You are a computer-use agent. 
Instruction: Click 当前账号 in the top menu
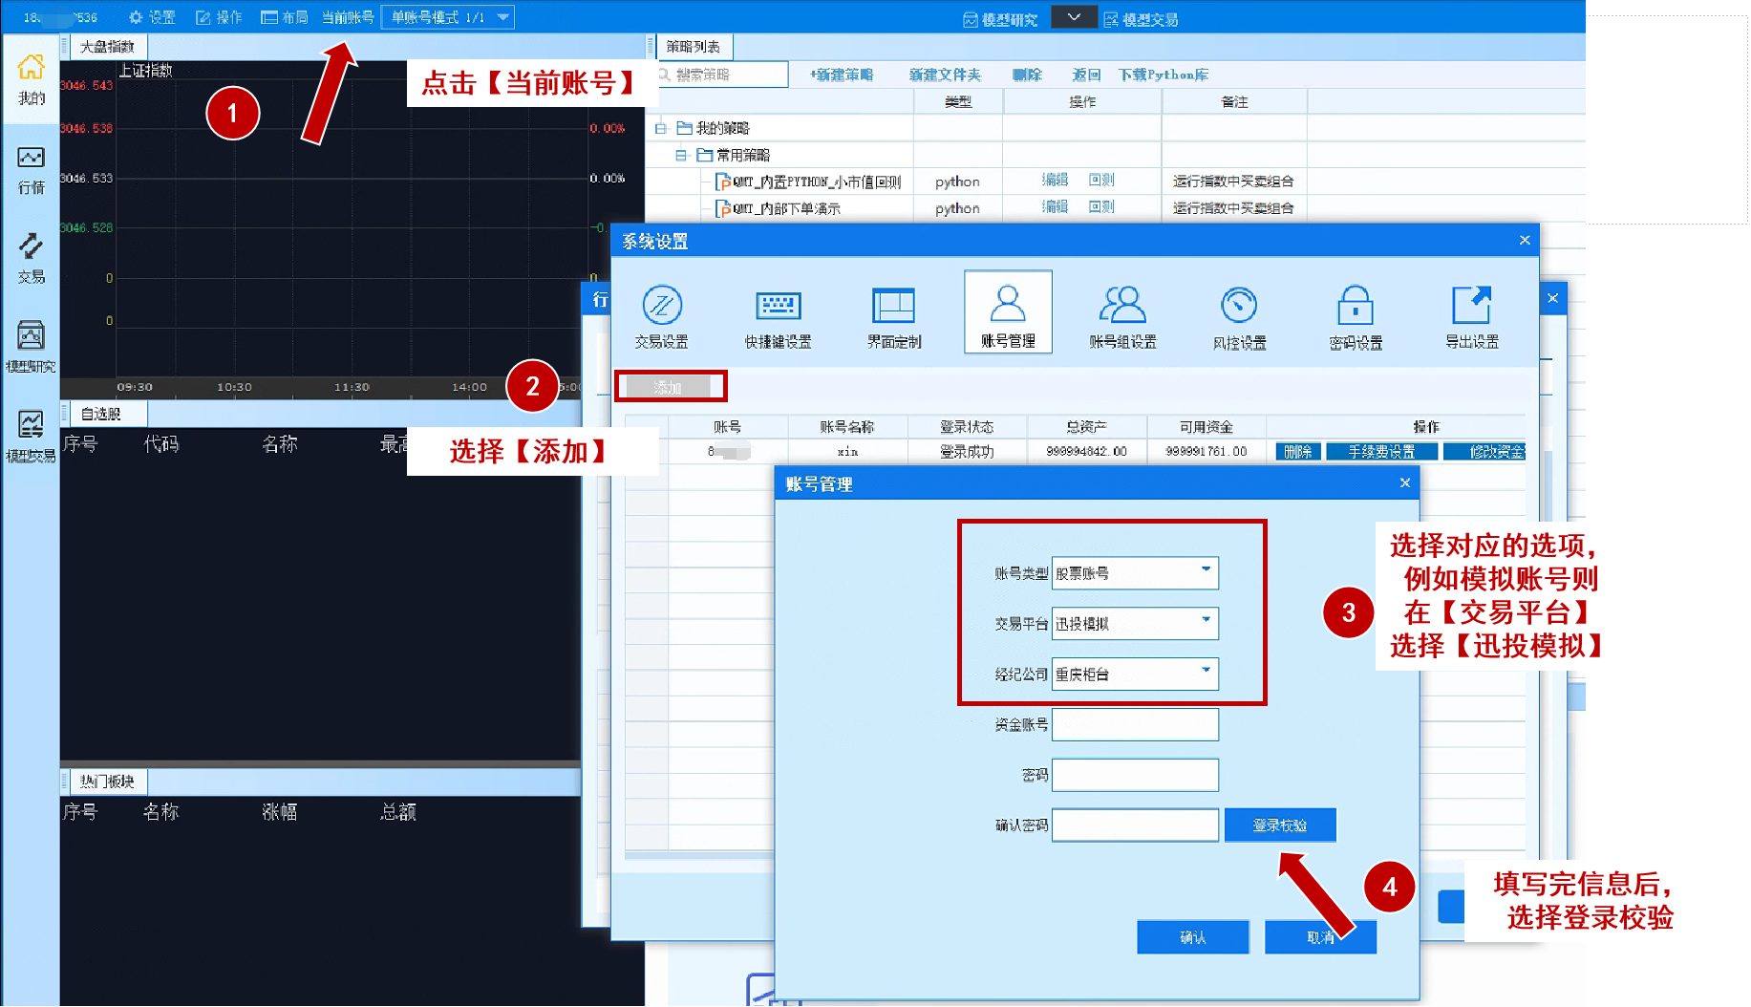[348, 17]
